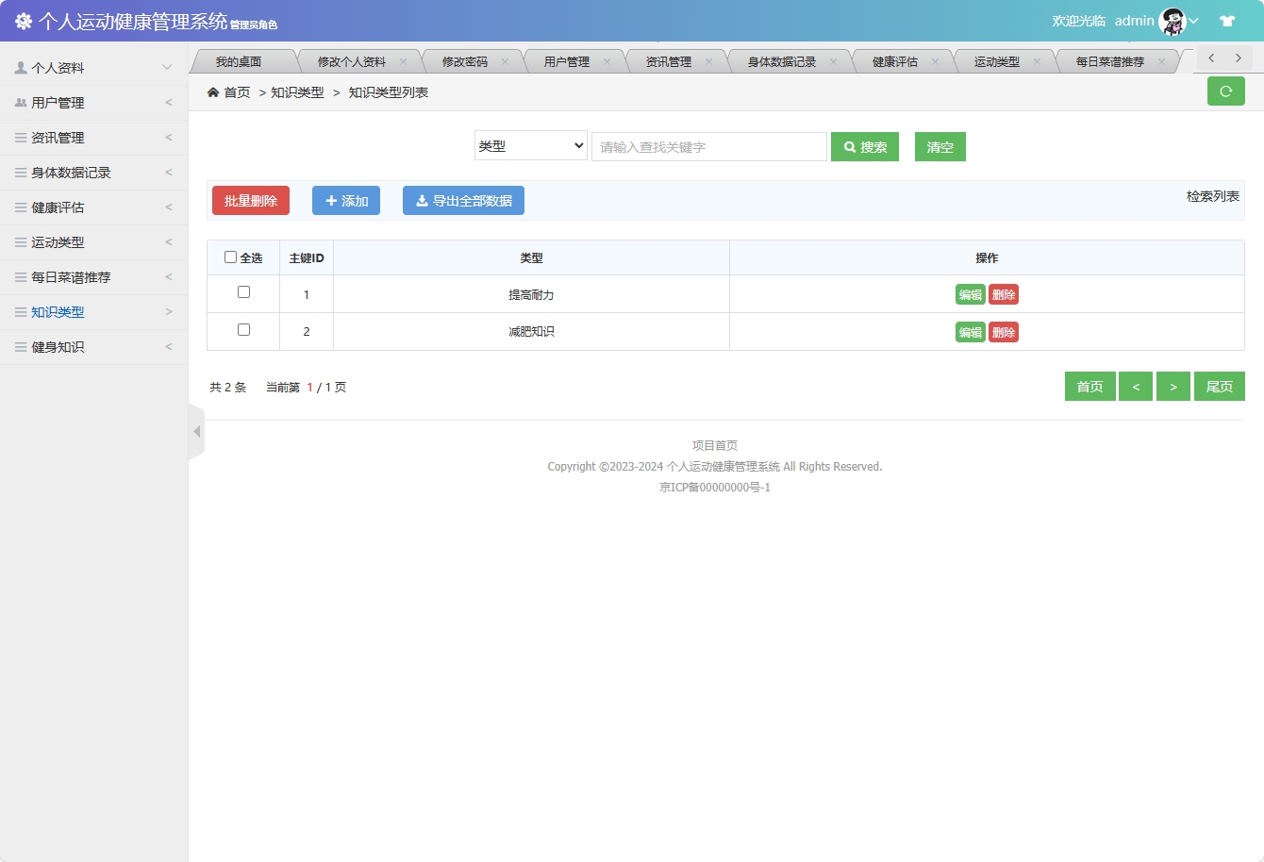Image resolution: width=1264 pixels, height=862 pixels.
Task: Click the 添加 add button
Action: [x=345, y=200]
